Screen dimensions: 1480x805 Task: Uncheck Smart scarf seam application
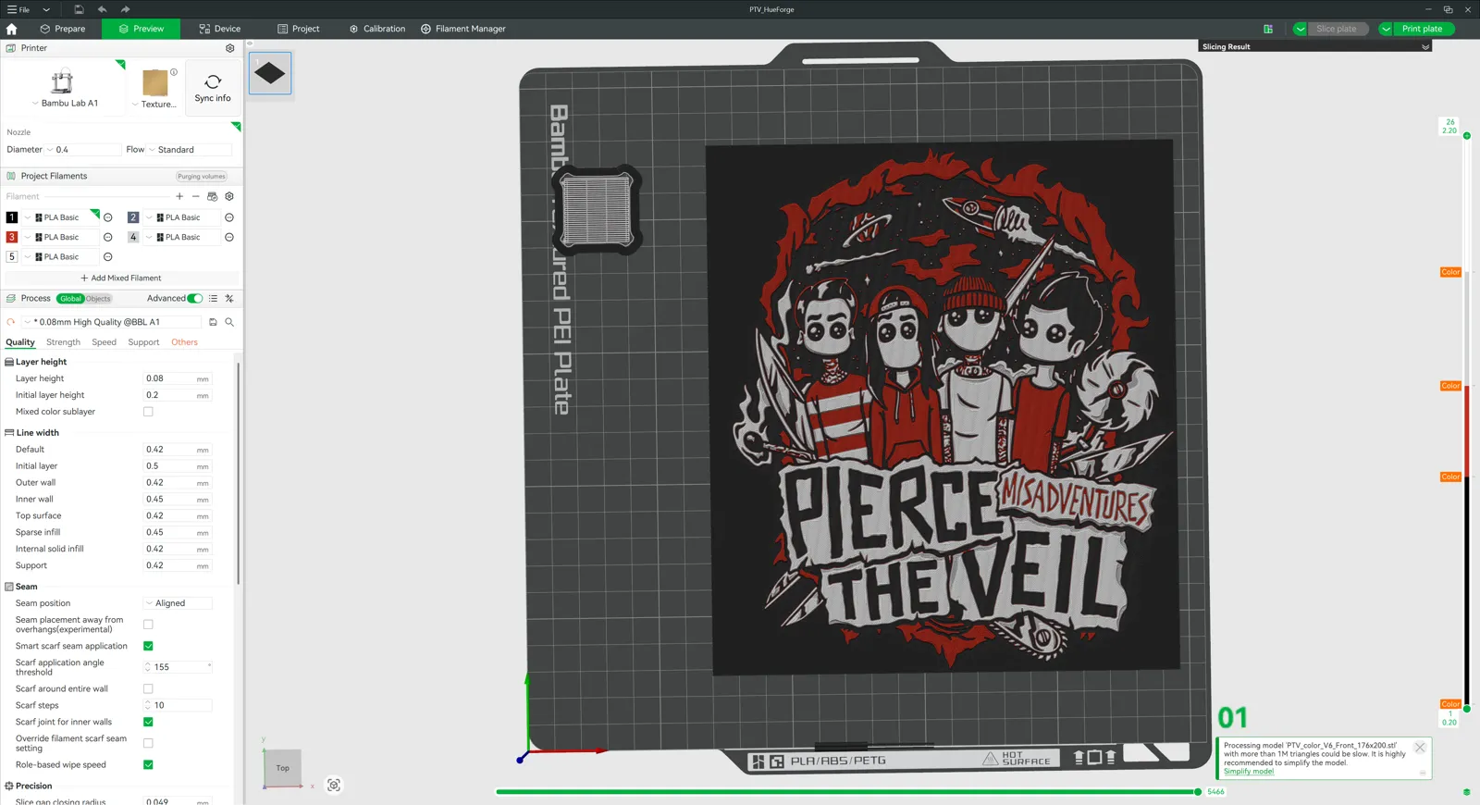pyautogui.click(x=148, y=646)
